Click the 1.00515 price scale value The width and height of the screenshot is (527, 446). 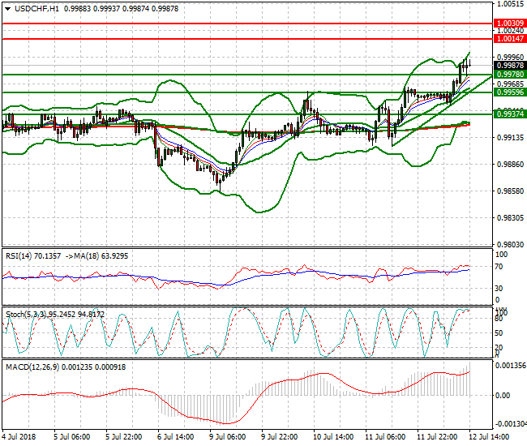pos(510,4)
